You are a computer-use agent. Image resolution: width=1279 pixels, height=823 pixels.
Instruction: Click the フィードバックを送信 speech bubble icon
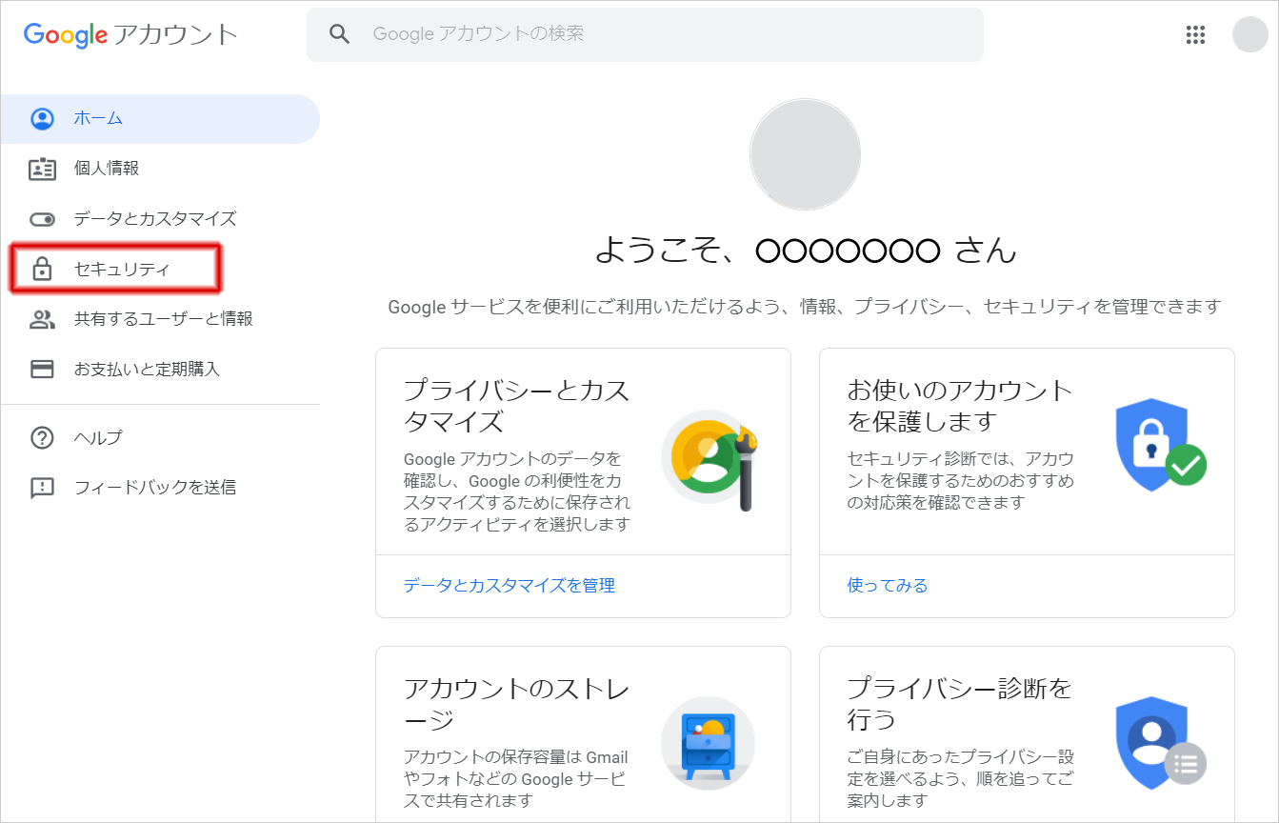[x=42, y=489]
